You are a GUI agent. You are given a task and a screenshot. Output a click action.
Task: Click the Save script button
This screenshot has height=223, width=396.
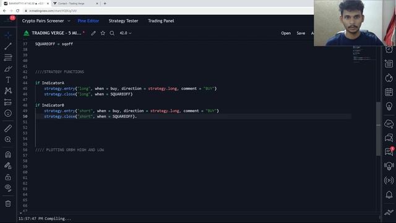pyautogui.click(x=301, y=33)
